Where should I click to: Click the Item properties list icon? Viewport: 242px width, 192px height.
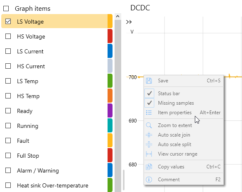point(149,113)
